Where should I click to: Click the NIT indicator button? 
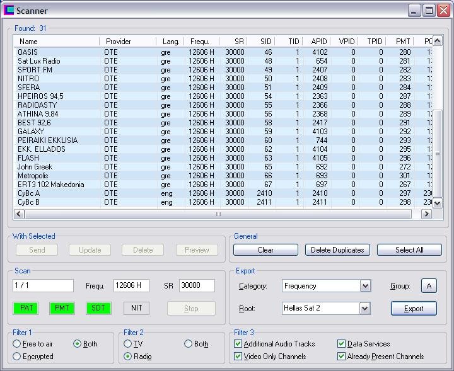136,308
